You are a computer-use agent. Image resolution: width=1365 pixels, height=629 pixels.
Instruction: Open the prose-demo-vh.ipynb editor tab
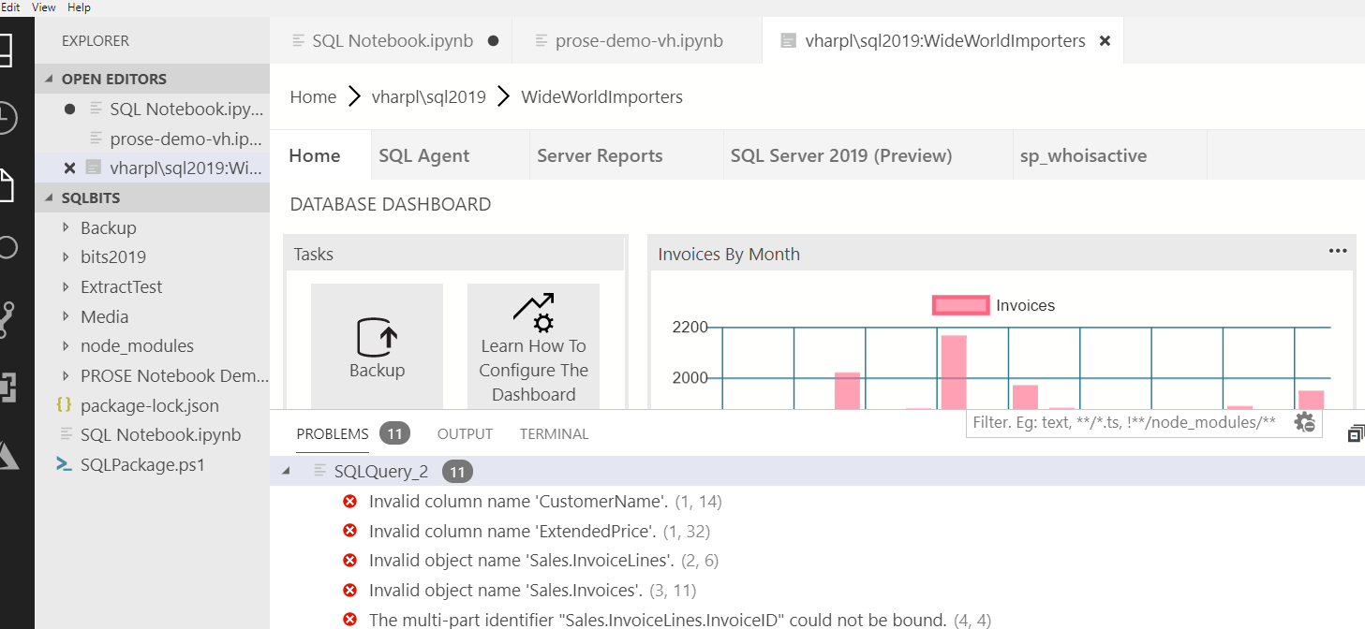[x=637, y=40]
